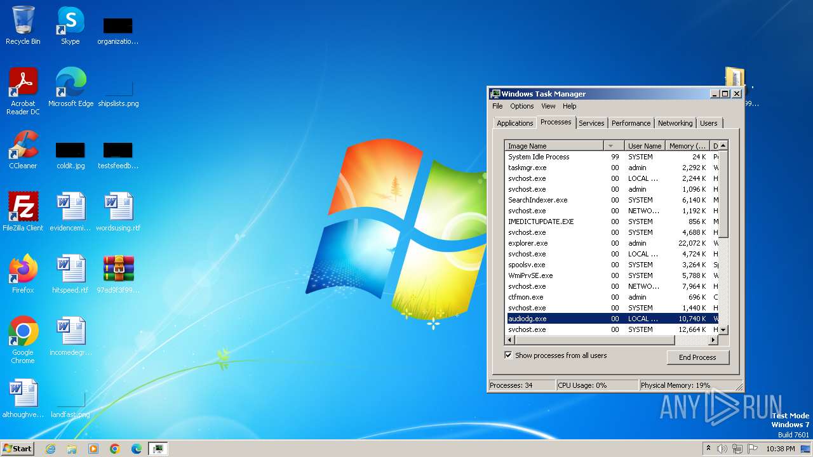This screenshot has height=457, width=813.
Task: Select the taskmgr.exe process row
Action: click(612, 168)
